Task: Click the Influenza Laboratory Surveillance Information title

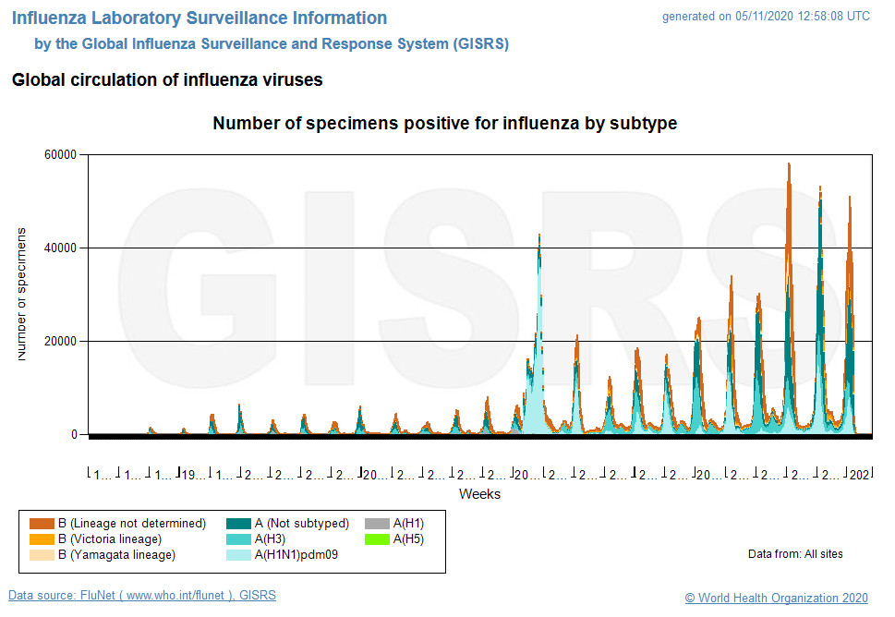Action: click(x=200, y=18)
